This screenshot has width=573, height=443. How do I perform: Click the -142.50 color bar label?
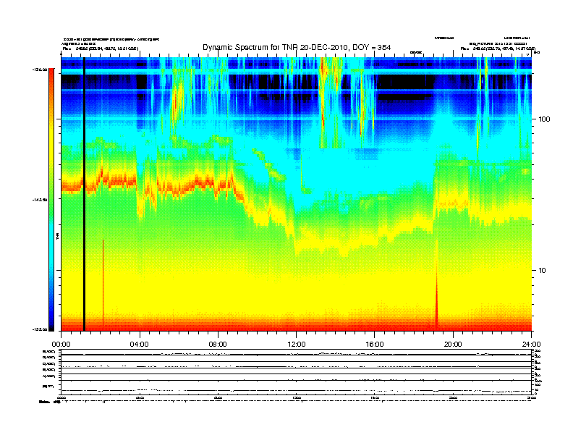[x=40, y=200]
